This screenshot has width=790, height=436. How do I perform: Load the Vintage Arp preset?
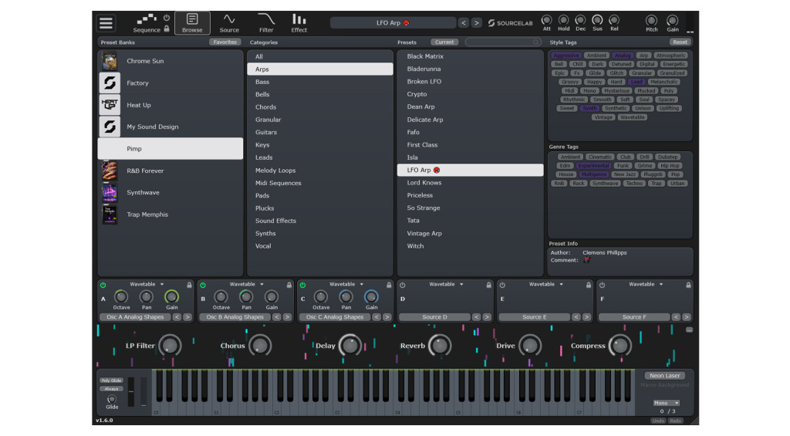click(x=470, y=233)
